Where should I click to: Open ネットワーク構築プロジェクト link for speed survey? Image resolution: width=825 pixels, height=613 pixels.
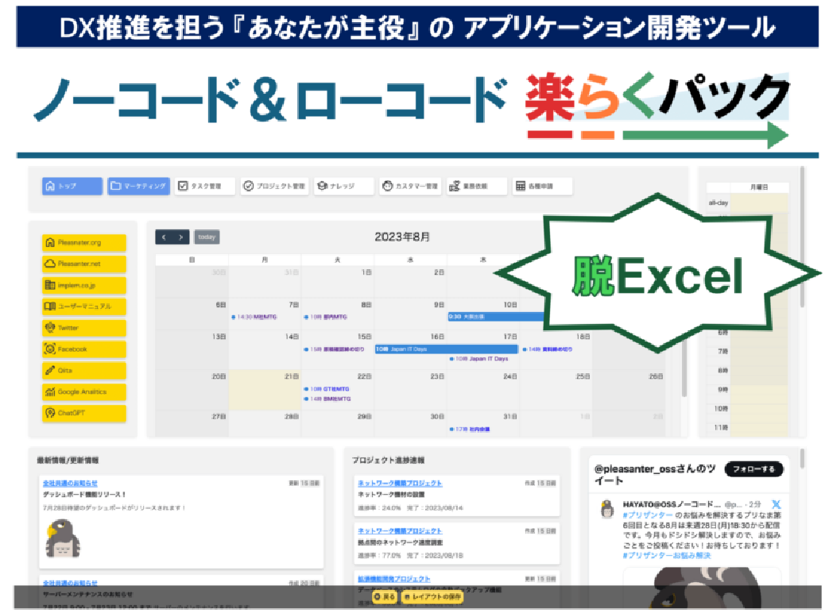coord(400,531)
